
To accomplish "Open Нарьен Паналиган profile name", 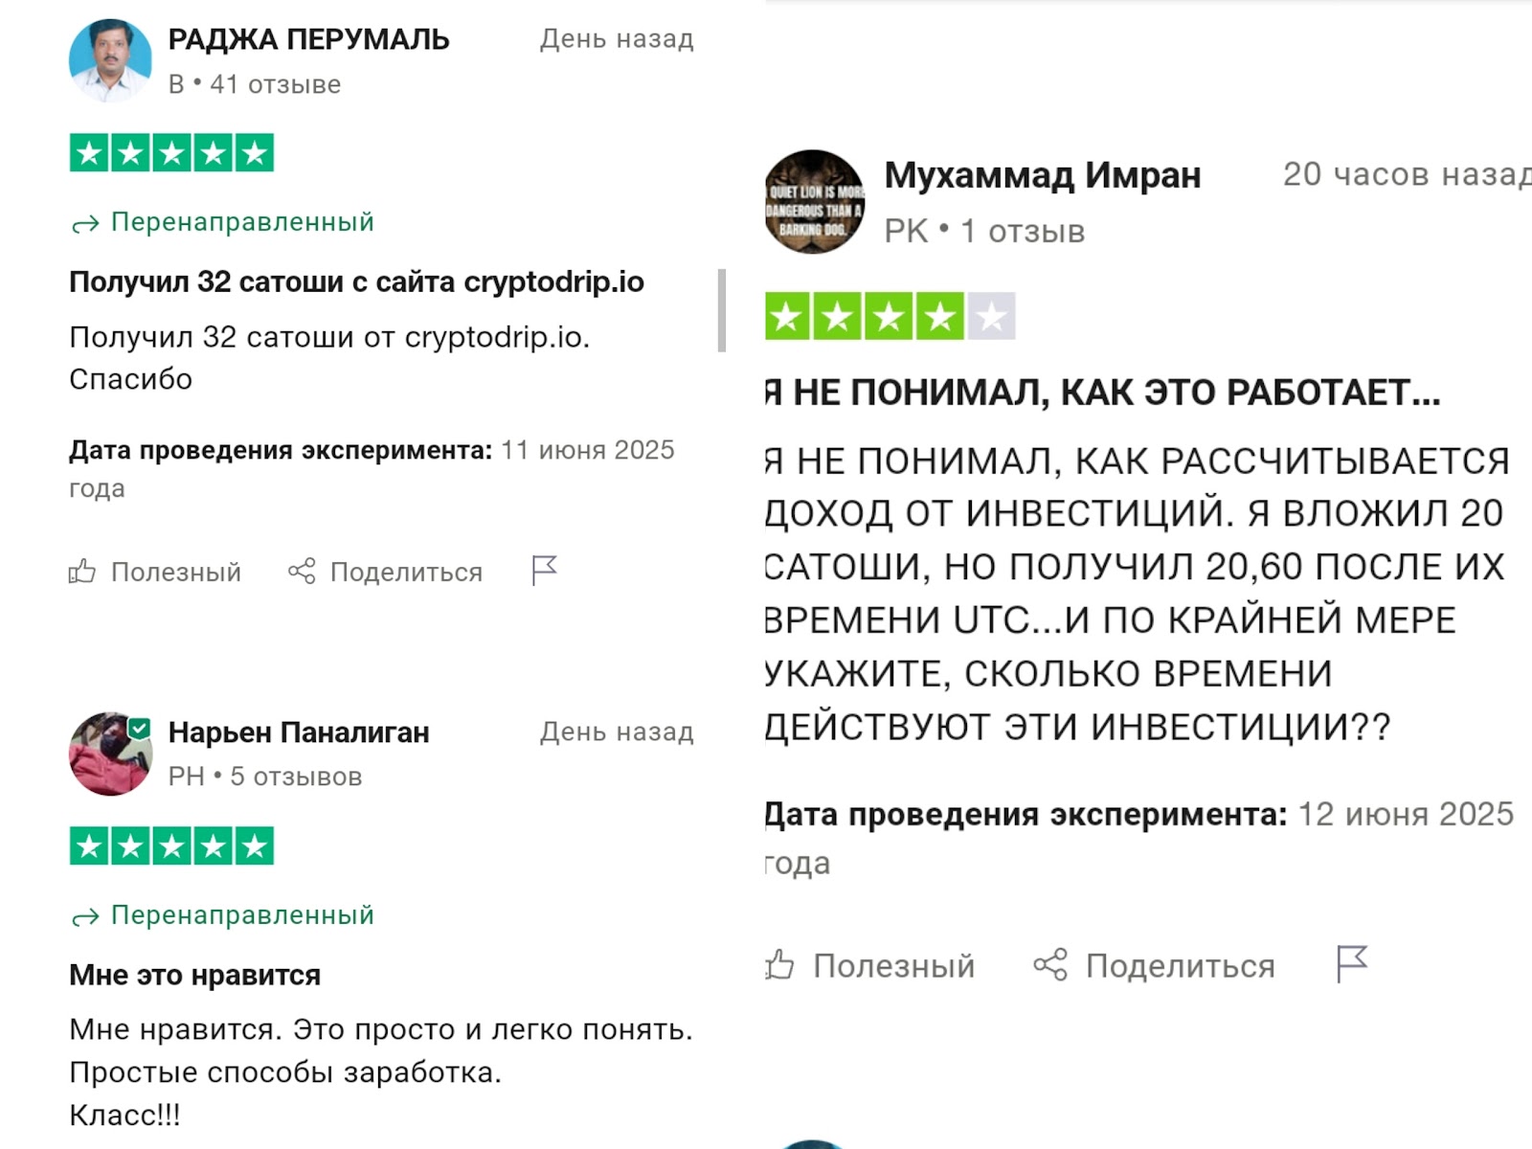I will (x=299, y=732).
